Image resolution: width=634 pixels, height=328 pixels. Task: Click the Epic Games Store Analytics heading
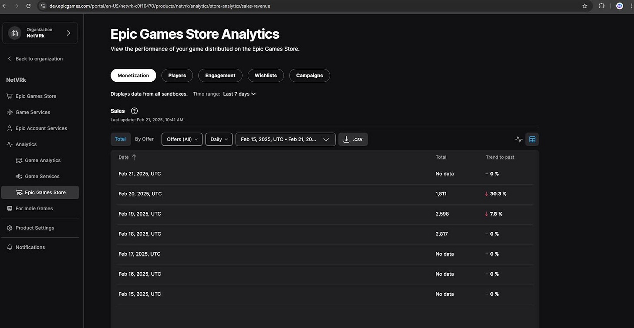[195, 34]
